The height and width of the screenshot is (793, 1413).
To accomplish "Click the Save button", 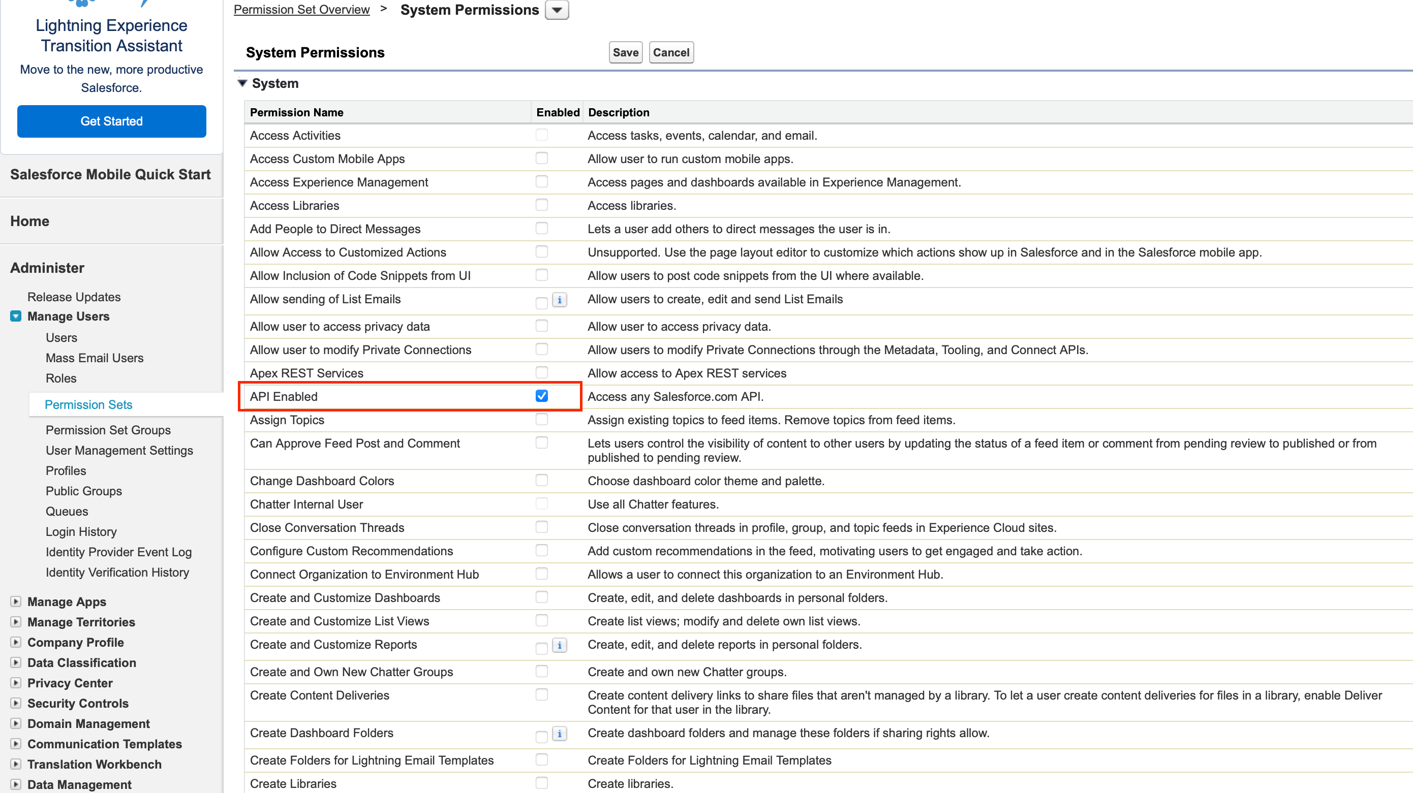I will [x=625, y=52].
